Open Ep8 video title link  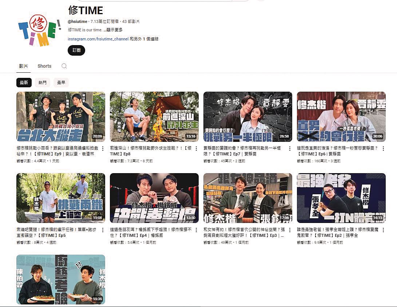[151, 151]
